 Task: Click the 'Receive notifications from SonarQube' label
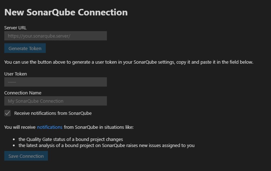(x=53, y=113)
